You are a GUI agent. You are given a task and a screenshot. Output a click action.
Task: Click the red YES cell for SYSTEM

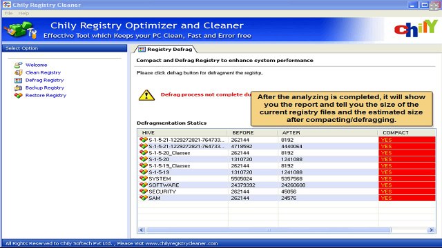[407, 179]
